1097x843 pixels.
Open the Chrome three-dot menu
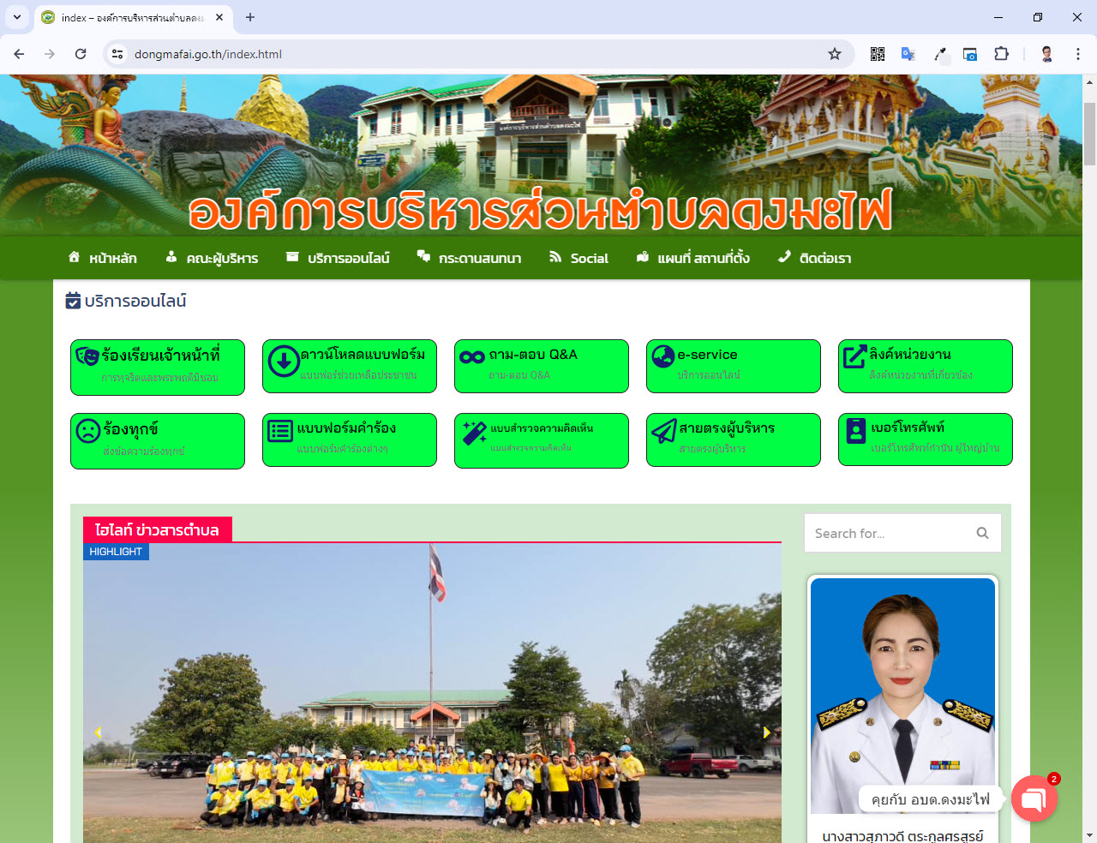pyautogui.click(x=1077, y=54)
